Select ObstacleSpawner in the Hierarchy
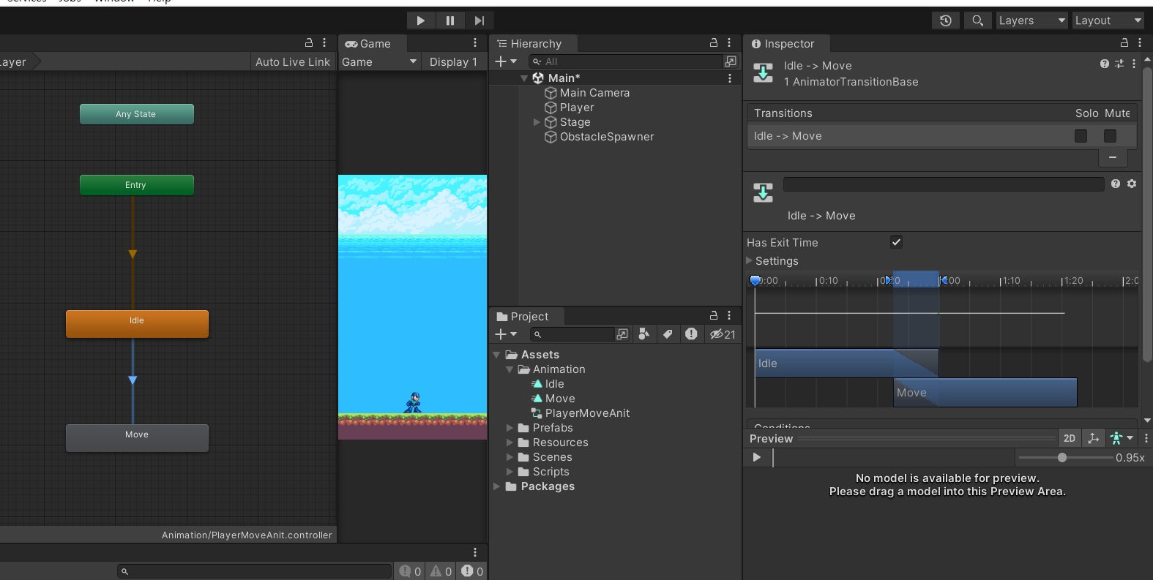Image resolution: width=1153 pixels, height=580 pixels. tap(607, 137)
